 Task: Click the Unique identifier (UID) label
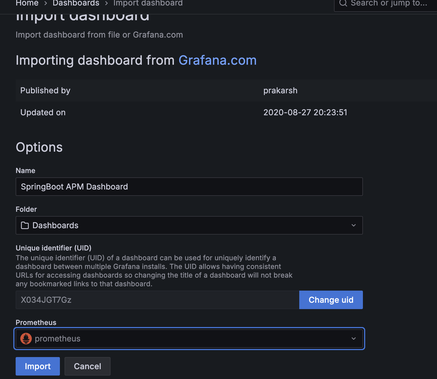54,248
